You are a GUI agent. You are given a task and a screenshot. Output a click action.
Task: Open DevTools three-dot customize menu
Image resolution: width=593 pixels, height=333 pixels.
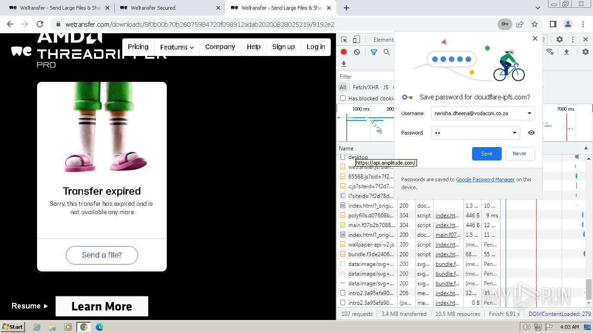[x=573, y=40]
